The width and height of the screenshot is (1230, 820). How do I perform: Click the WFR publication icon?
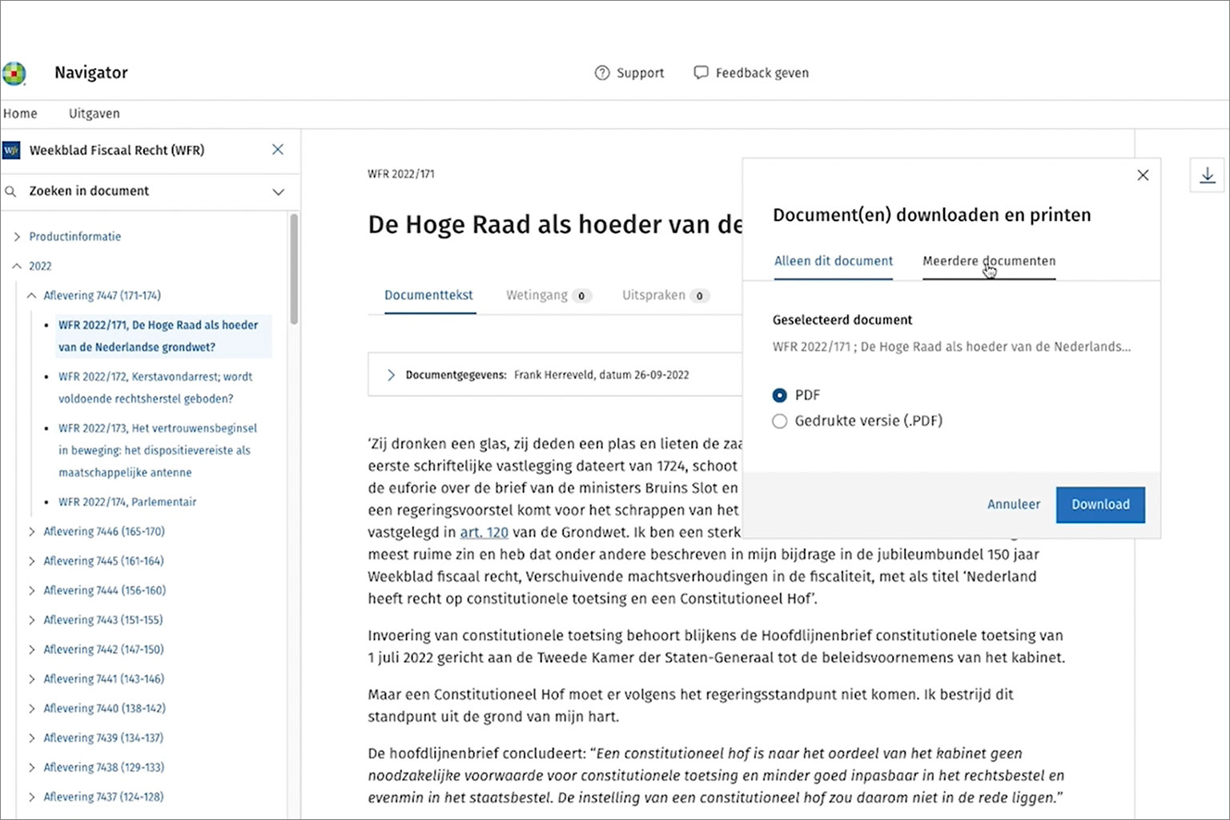[x=11, y=151]
